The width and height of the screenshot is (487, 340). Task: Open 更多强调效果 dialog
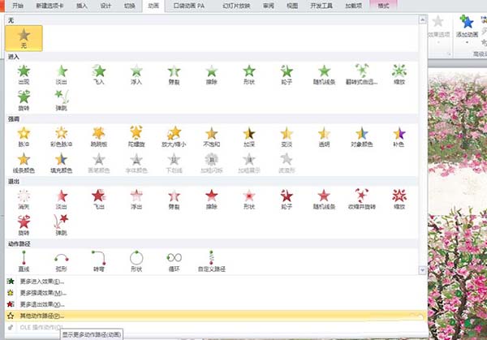point(44,293)
